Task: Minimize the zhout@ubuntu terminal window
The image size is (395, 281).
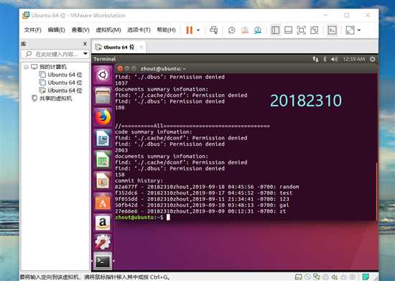Action: [x=127, y=68]
